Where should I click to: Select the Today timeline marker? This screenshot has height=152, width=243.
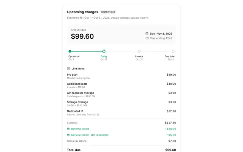coord(104,51)
